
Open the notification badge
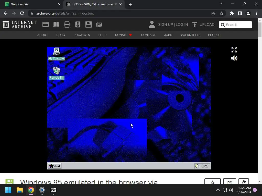(x=255, y=190)
